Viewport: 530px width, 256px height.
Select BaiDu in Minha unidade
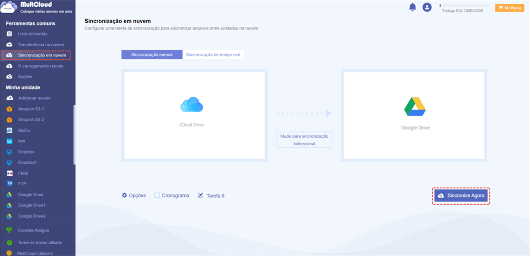24,131
